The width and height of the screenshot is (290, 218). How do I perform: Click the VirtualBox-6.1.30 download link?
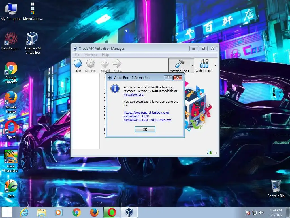coord(148,116)
